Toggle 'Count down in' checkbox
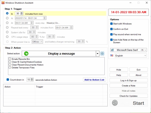 coord(8,80)
